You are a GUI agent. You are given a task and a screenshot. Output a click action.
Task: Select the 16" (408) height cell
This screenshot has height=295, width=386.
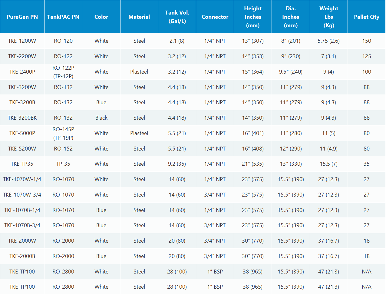click(253, 149)
